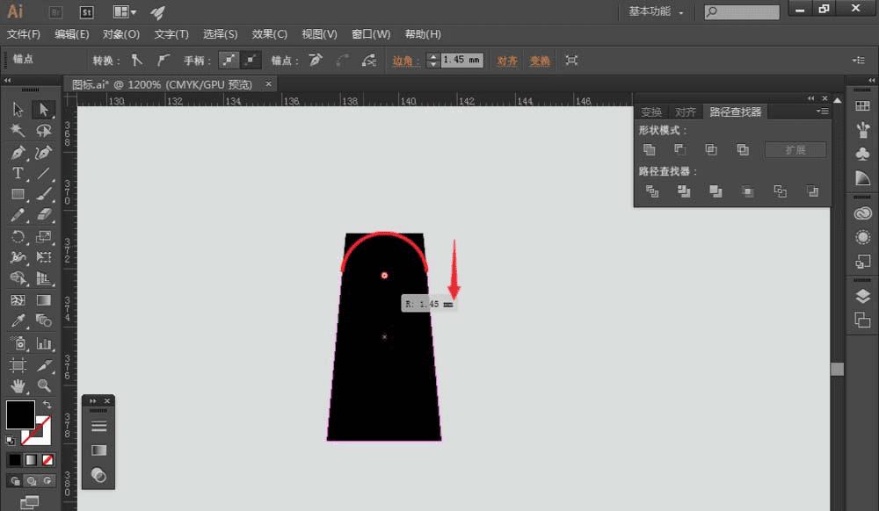Select the Pencil tool
Screen dimensions: 879x511
[x=18, y=215]
